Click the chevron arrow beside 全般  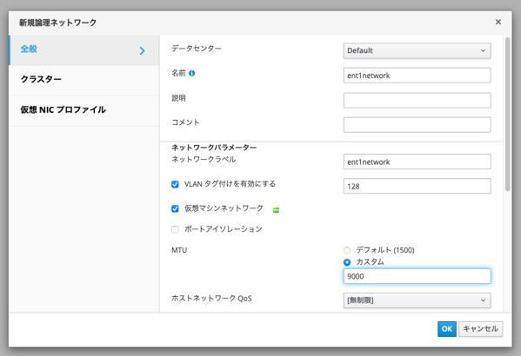143,50
